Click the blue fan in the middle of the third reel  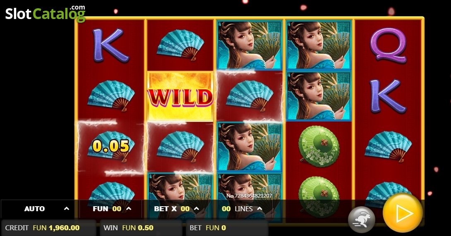click(249, 96)
